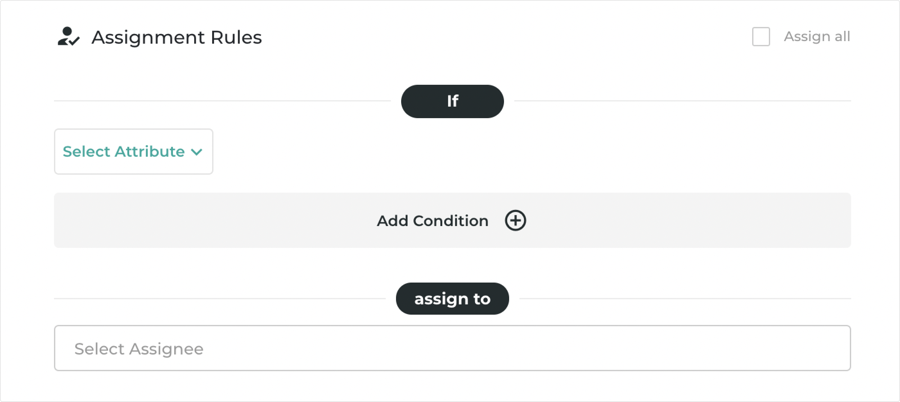
Task: Click the Select Assignee placeholder text
Action: pyautogui.click(x=139, y=349)
